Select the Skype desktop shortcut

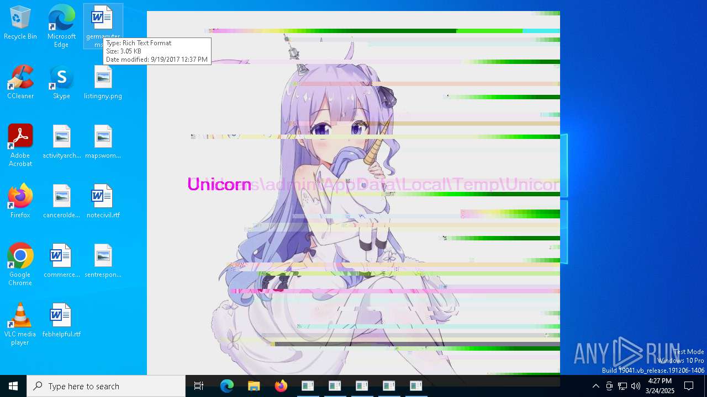[x=61, y=83]
